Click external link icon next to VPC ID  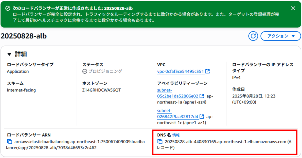pos(207,71)
